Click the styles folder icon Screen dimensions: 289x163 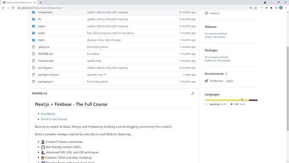pyautogui.click(x=33, y=40)
